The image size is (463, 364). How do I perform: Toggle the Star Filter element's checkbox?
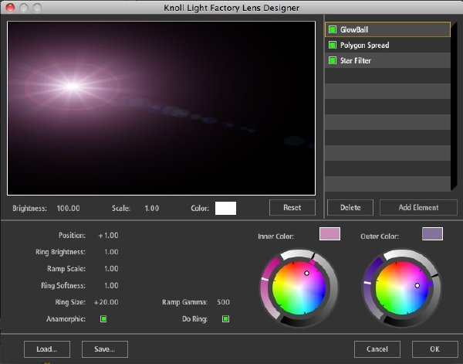tap(333, 60)
